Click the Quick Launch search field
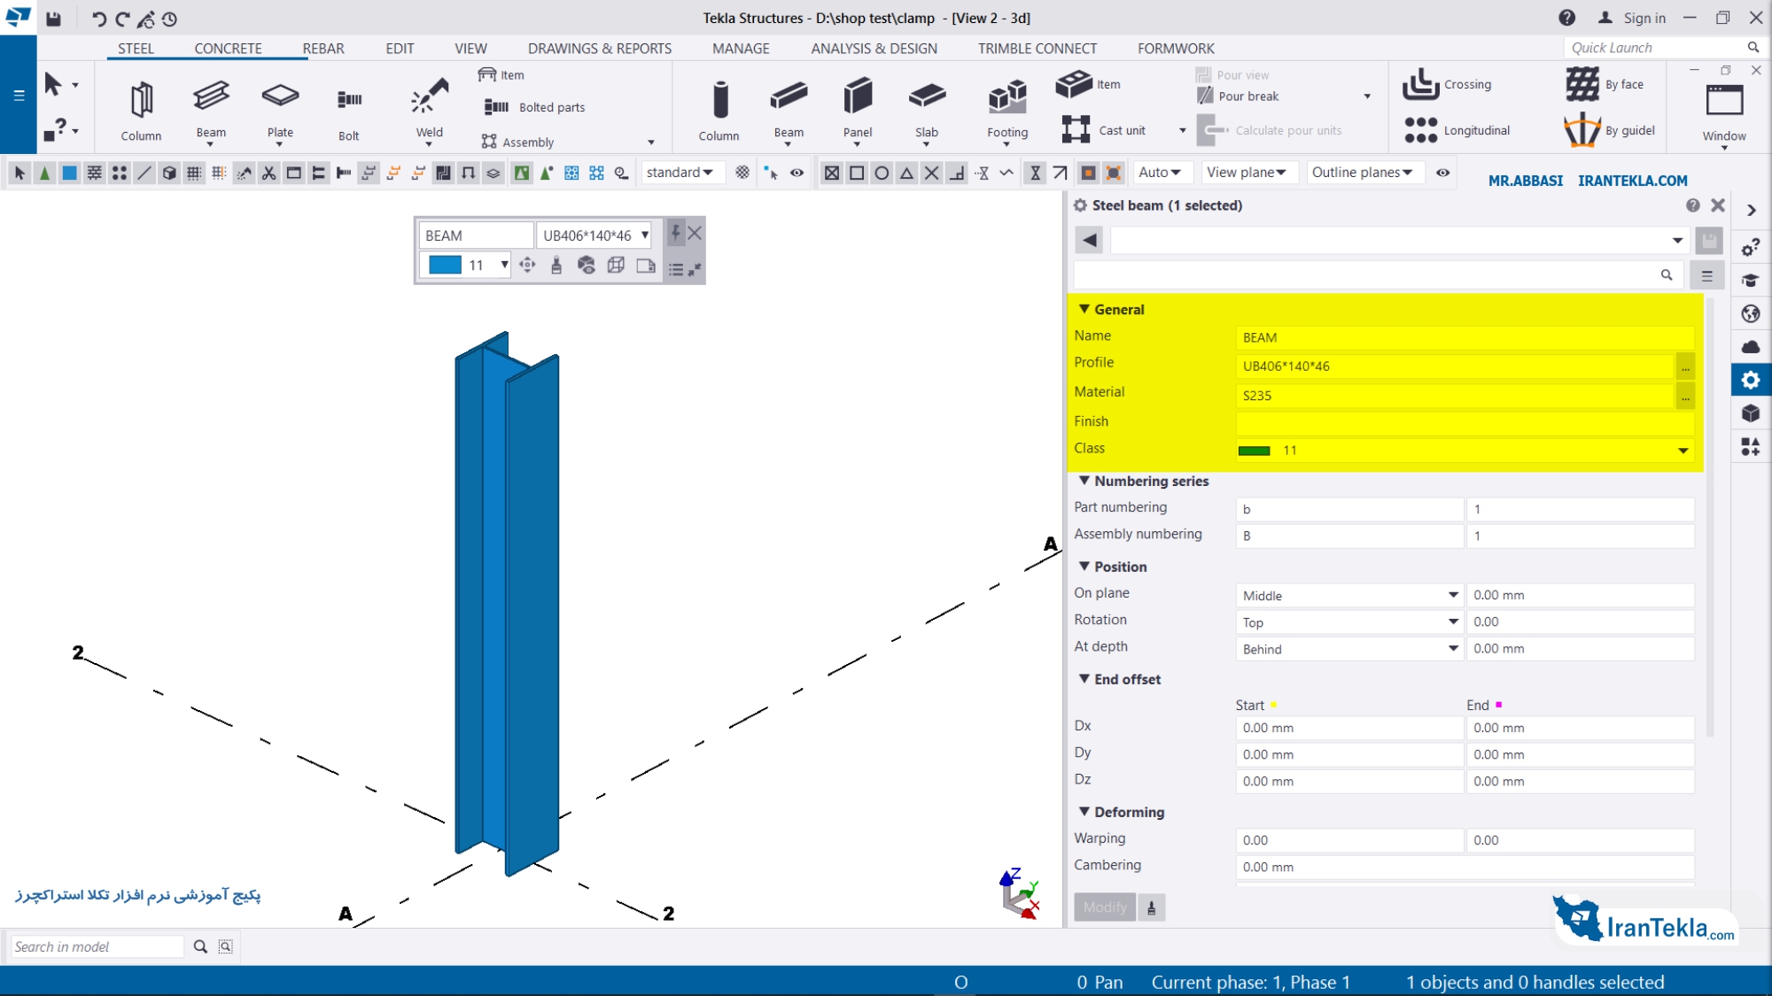The height and width of the screenshot is (996, 1772). pyautogui.click(x=1657, y=48)
